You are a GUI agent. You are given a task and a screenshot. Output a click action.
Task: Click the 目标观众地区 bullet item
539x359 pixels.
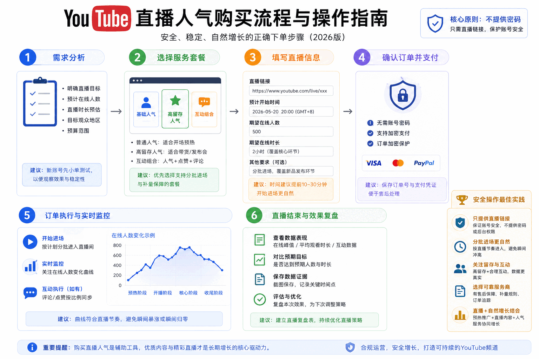(81, 120)
